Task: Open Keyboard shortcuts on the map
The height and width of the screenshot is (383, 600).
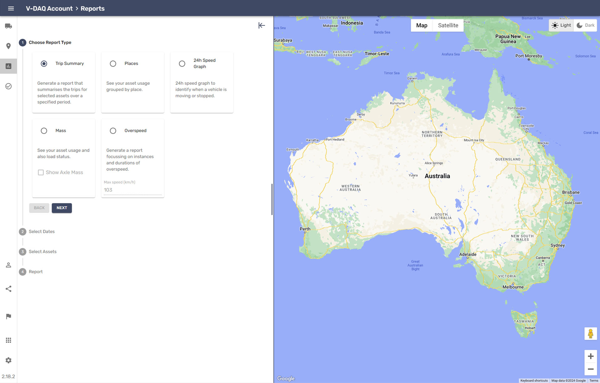Action: [534, 380]
